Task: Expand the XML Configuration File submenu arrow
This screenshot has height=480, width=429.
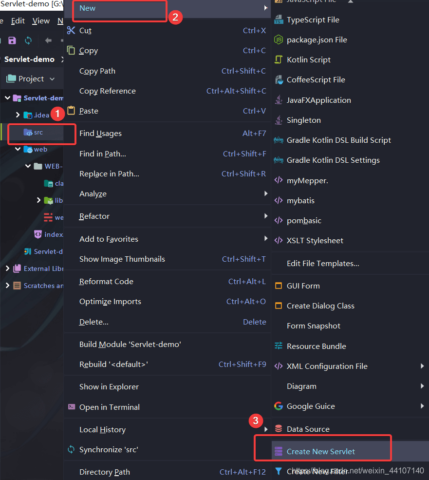Action: [422, 366]
